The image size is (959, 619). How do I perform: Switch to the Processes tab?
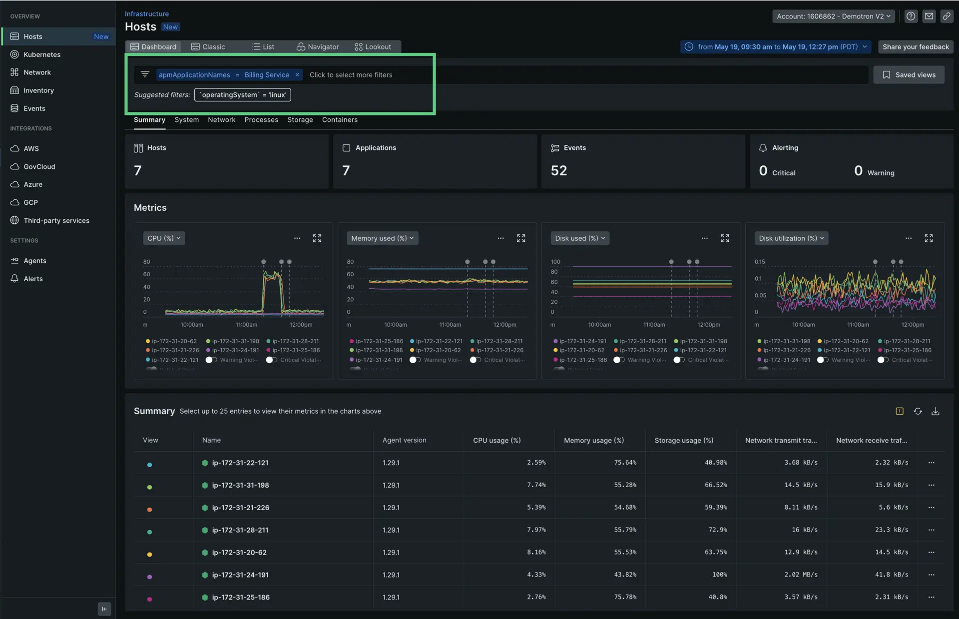click(261, 120)
